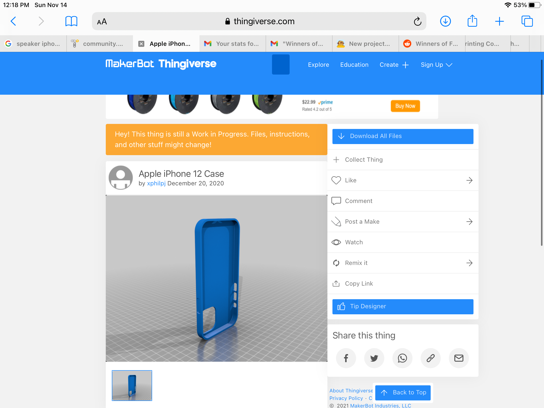Open designer xphilpj profile link
This screenshot has width=544, height=408.
pyautogui.click(x=156, y=183)
